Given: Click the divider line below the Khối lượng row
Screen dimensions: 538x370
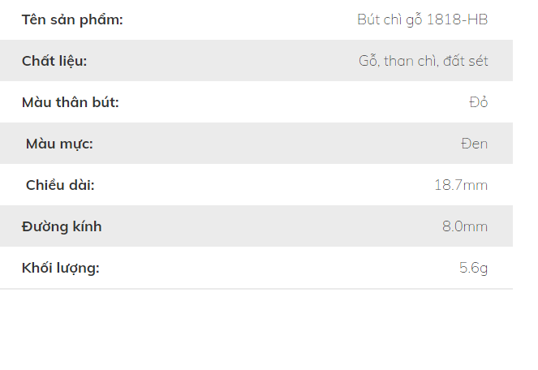Looking at the screenshot, I should [256, 289].
